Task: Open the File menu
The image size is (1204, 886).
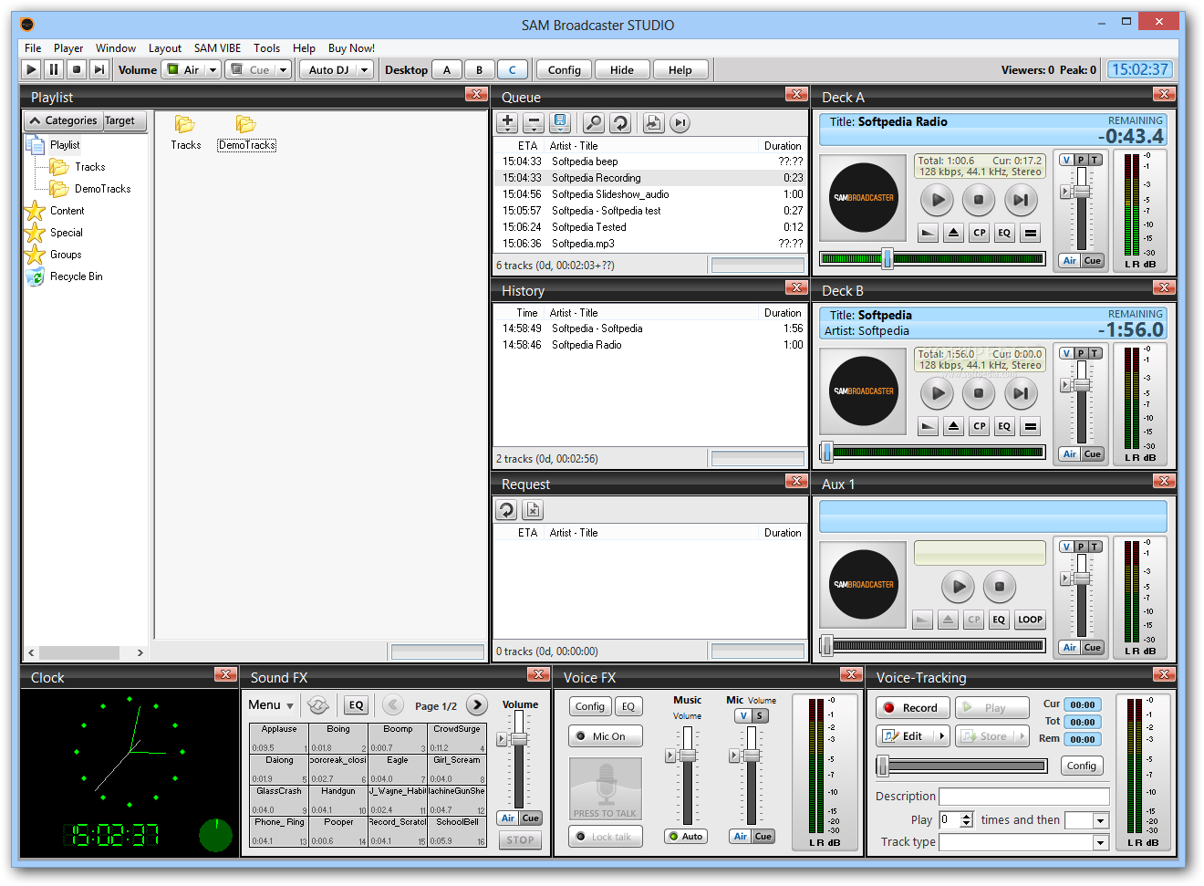Action: tap(33, 48)
